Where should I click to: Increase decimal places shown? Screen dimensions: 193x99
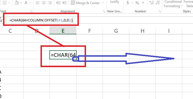point(151,3)
